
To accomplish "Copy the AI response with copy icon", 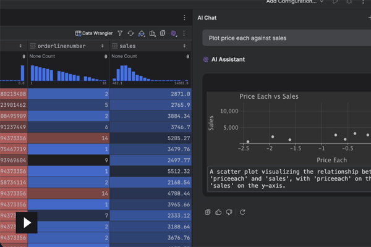I will [208, 212].
